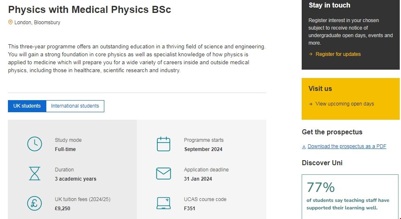Switch to the International students tab
The width and height of the screenshot is (401, 219).
(x=75, y=106)
